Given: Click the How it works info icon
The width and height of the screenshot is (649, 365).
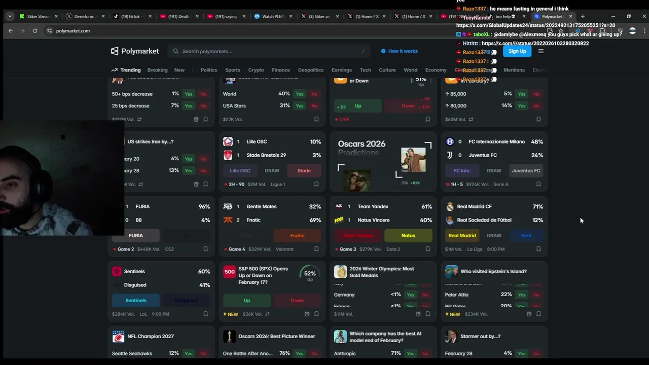Looking at the screenshot, I should (383, 51).
